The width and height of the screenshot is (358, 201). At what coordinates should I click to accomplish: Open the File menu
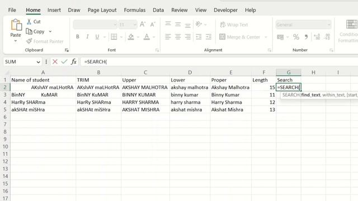pos(12,10)
